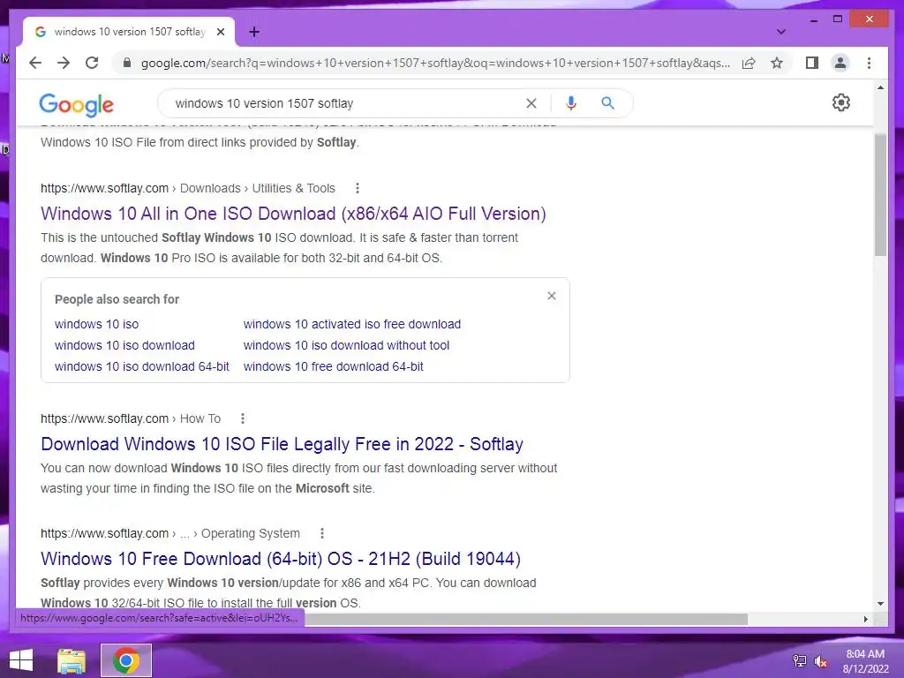Click the Chrome address bar URL
This screenshot has height=678, width=904.
435,63
